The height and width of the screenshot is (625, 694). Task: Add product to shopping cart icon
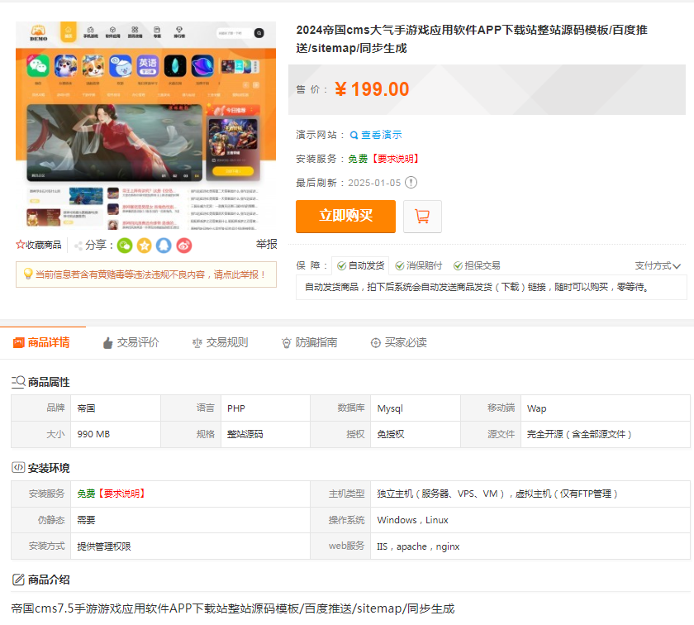(422, 217)
